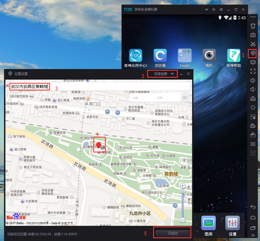The image size is (260, 241).
Task: Decrease volume using sidebar speaker icon
Action: (x=253, y=89)
